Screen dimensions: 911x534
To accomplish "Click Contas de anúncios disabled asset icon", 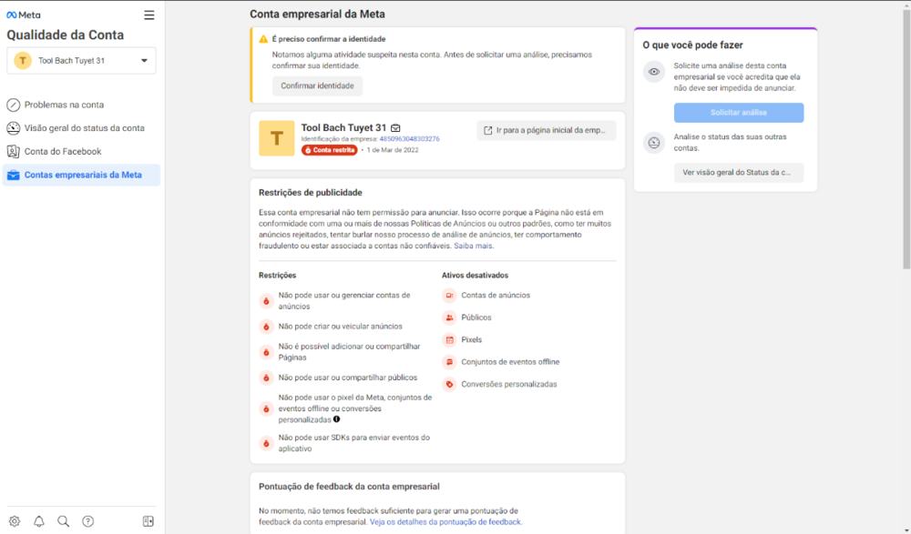I will [449, 296].
